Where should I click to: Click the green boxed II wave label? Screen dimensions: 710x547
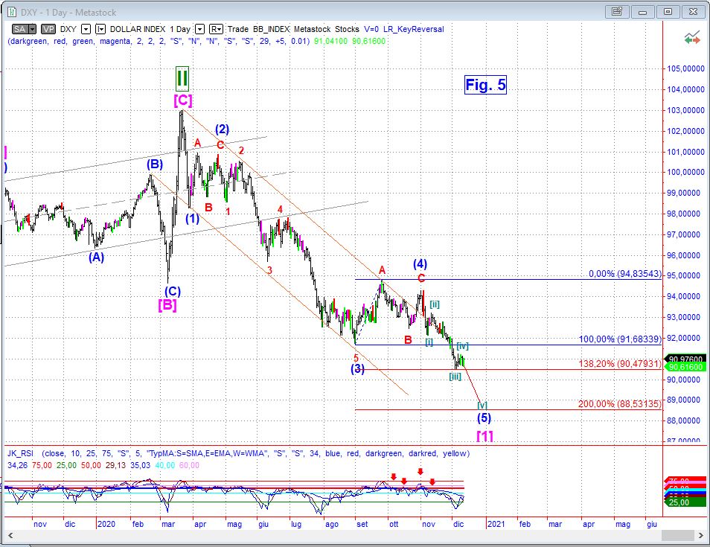click(182, 77)
